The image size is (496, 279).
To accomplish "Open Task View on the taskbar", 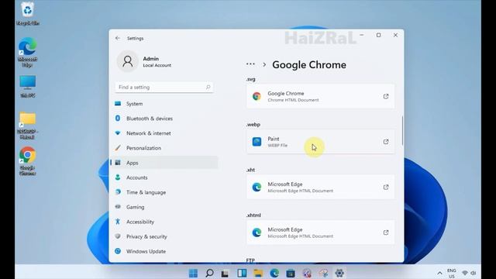I will pos(226,273).
